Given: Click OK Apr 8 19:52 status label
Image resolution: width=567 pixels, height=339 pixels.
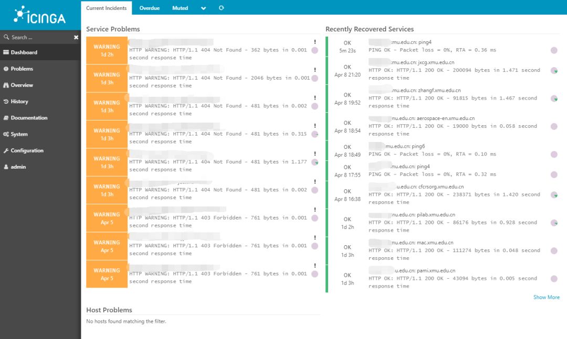Looking at the screenshot, I should [348, 99].
